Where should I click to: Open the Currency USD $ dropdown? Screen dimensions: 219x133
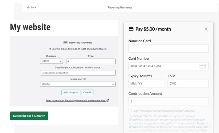51,61
